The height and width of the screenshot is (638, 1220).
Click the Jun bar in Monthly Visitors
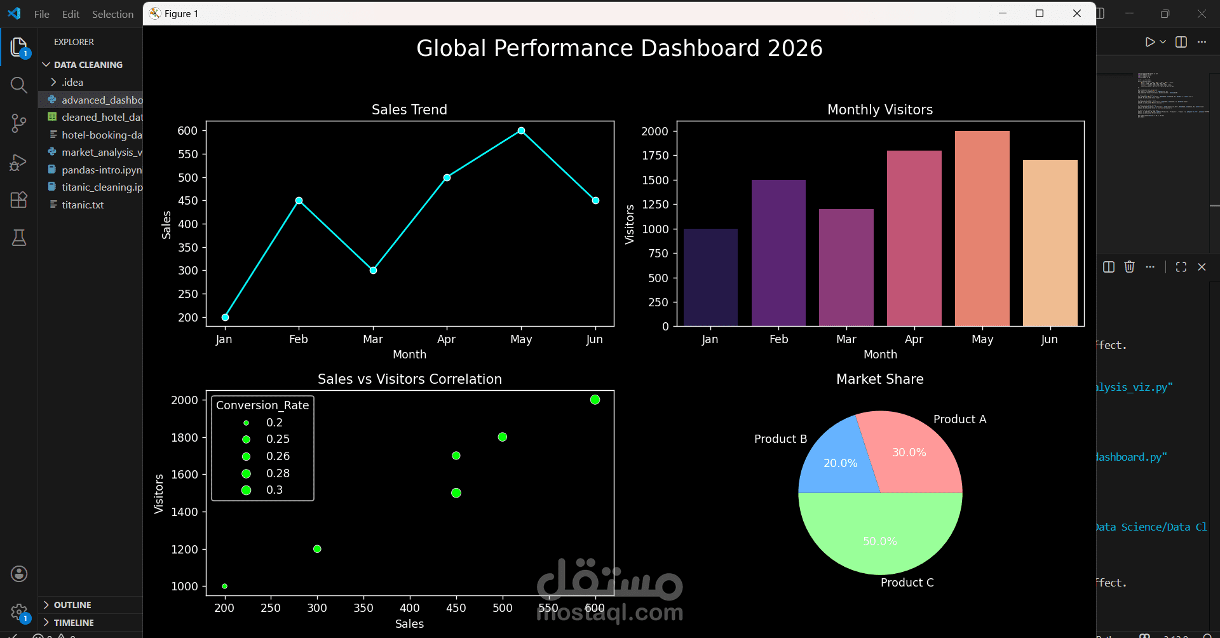[x=1050, y=243]
